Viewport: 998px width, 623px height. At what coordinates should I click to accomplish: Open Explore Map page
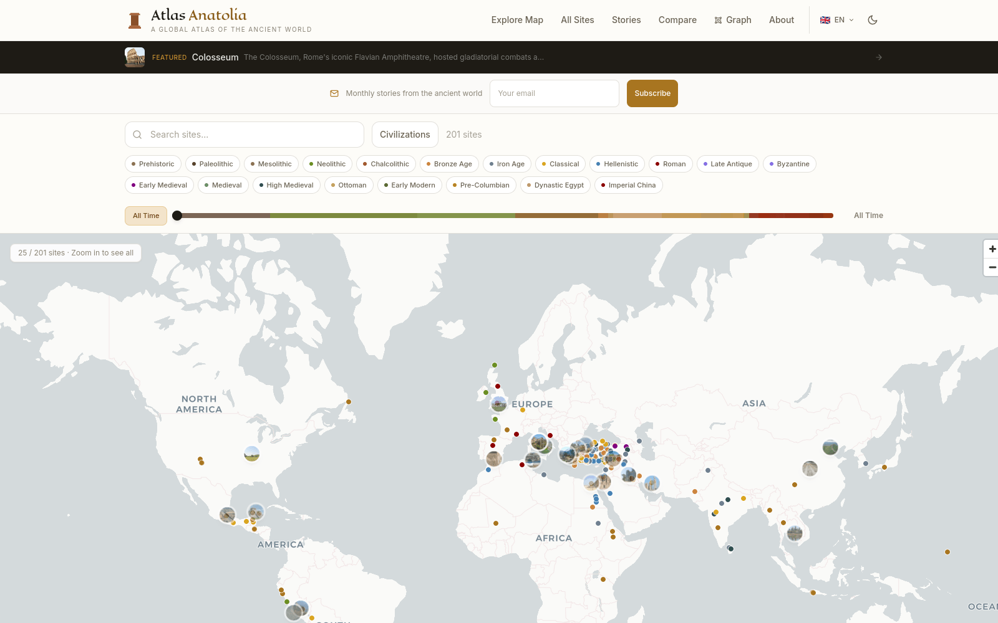pos(517,20)
